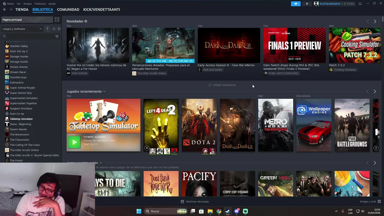Sort library list with the up arrow icon
The height and width of the screenshot is (216, 384).
[47, 29]
